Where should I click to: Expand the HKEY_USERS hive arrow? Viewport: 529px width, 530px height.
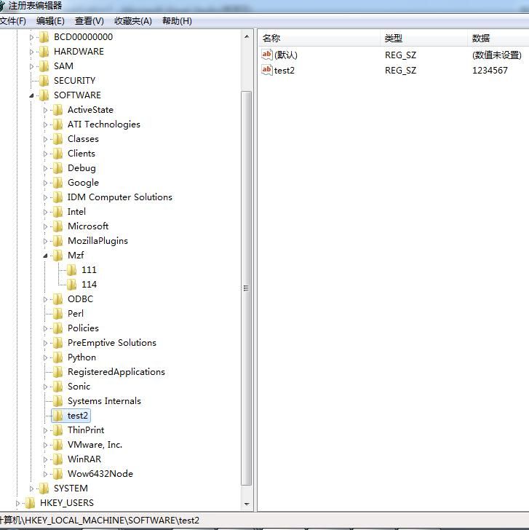17,503
